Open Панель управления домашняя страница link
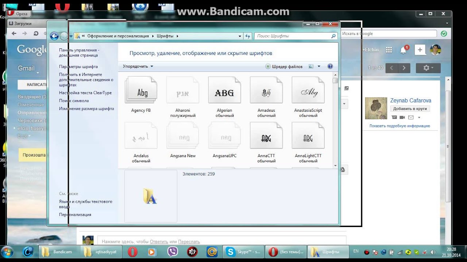The width and height of the screenshot is (467, 262). 78,53
